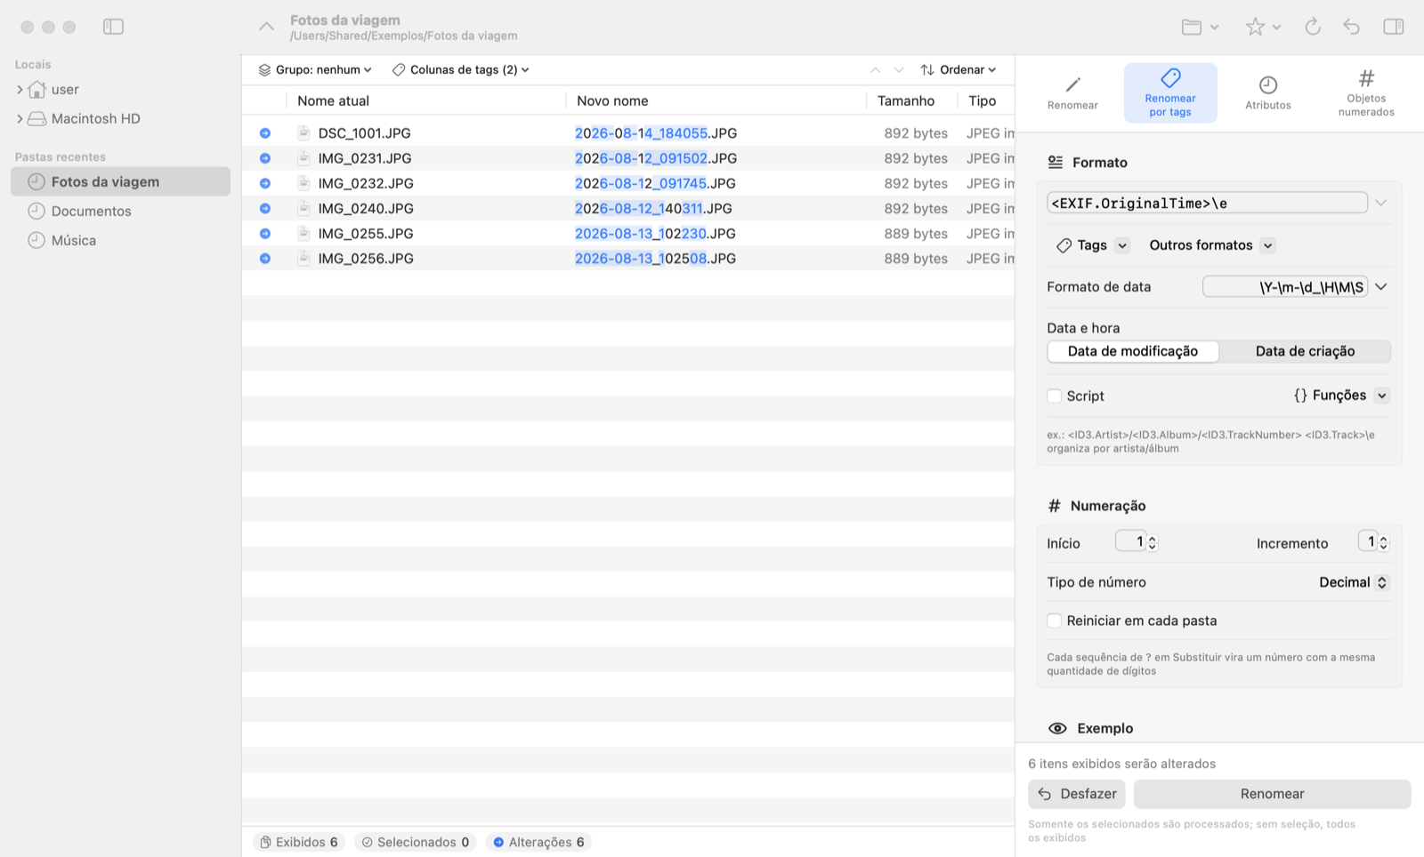This screenshot has height=857, width=1424.
Task: Open the Atributos tab
Action: (1268, 92)
